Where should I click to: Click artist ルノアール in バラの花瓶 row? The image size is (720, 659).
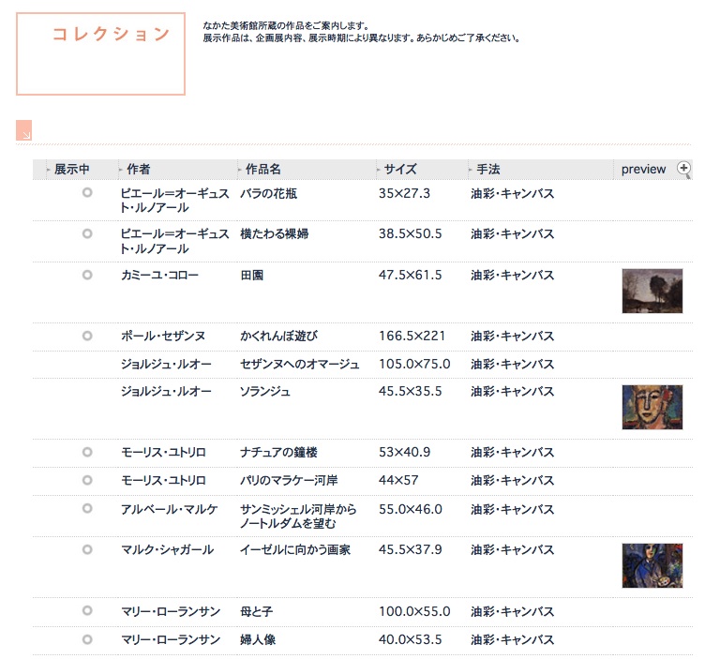pyautogui.click(x=174, y=201)
